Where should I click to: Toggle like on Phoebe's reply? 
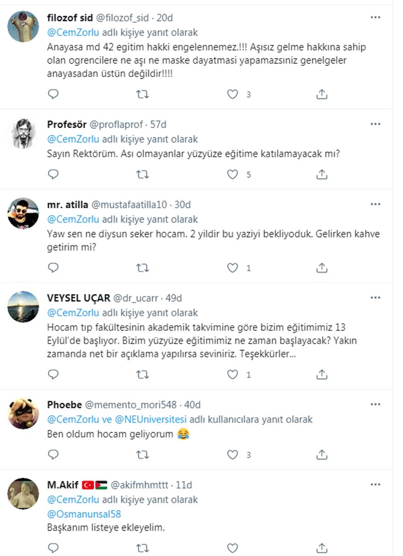233,455
